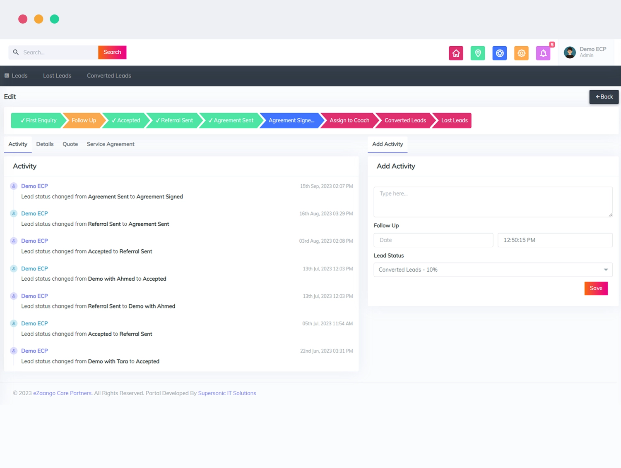The image size is (621, 468).
Task: Click the Back button
Action: click(x=604, y=97)
